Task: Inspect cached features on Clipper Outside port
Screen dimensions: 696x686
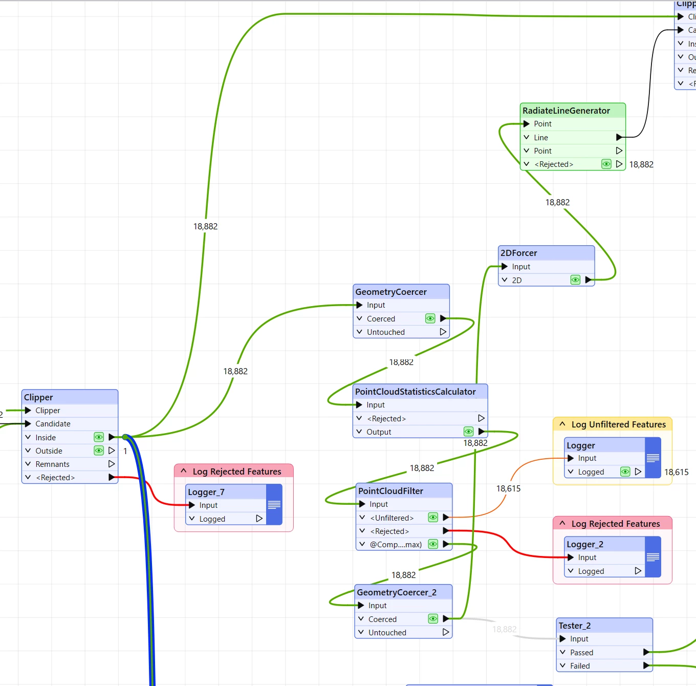Action: point(99,451)
